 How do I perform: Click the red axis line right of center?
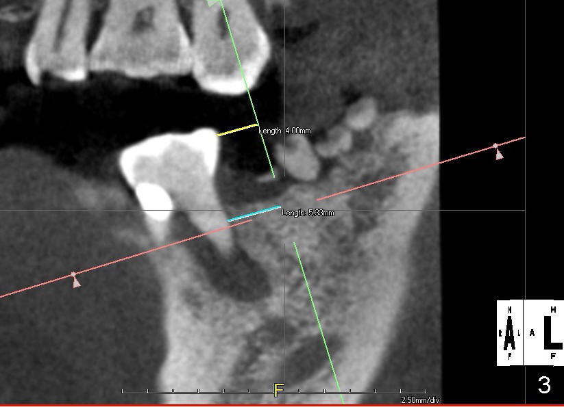(411, 171)
